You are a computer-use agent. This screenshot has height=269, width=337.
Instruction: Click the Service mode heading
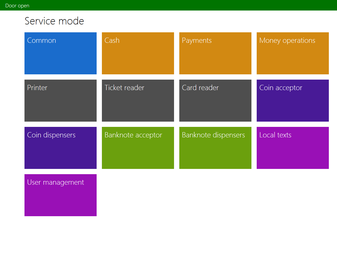(x=54, y=21)
